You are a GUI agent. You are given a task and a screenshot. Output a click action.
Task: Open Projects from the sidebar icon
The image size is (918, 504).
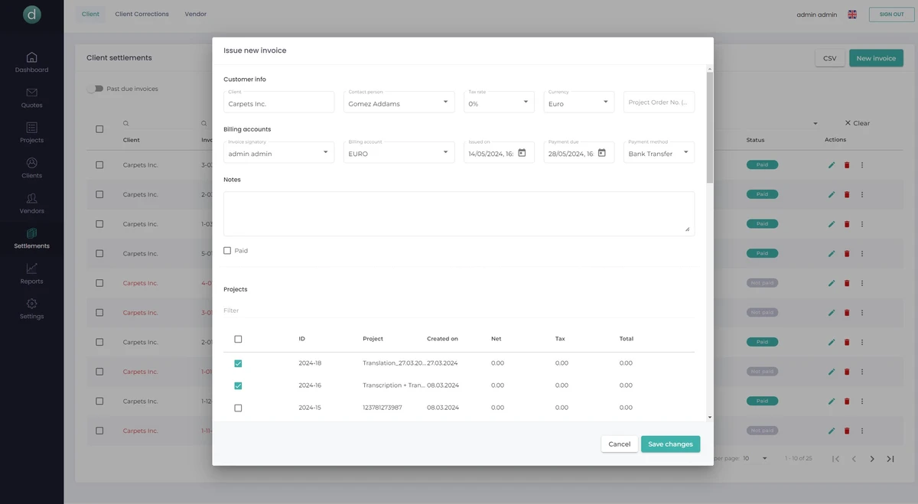pos(31,128)
